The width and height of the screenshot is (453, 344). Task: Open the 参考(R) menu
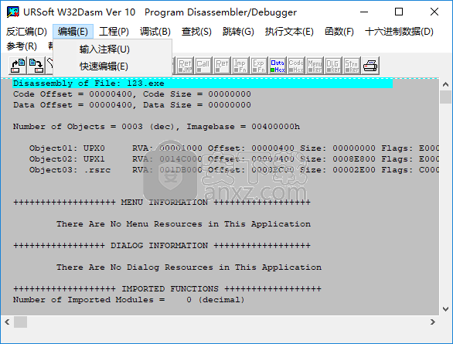click(x=22, y=46)
